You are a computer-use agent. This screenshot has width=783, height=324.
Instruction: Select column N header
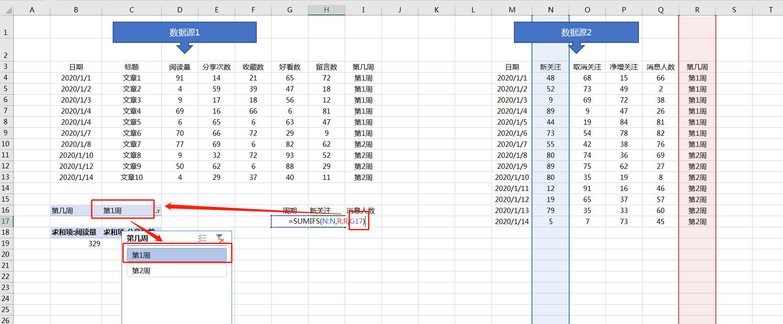(x=551, y=10)
